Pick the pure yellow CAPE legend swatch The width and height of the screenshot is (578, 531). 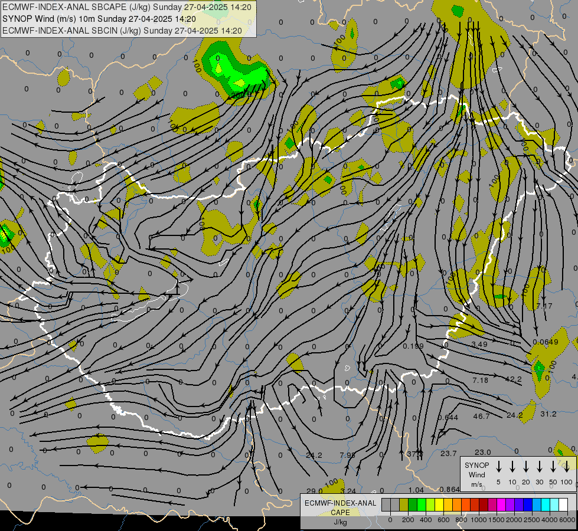439,504
